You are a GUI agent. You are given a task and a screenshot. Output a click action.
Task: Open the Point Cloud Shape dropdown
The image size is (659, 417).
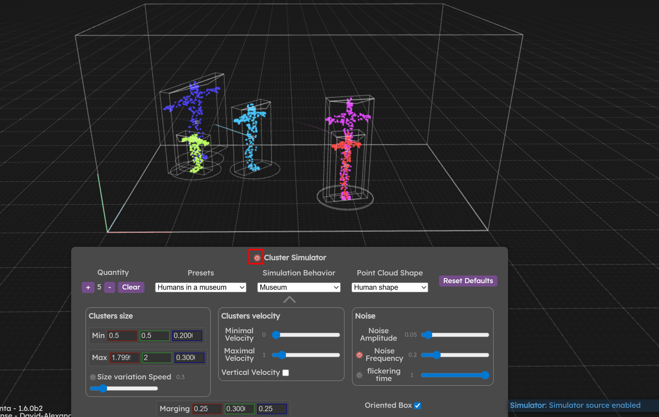pyautogui.click(x=390, y=287)
